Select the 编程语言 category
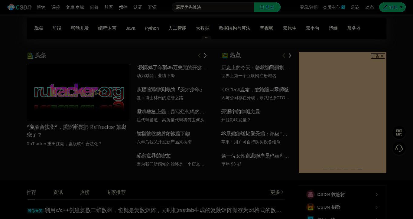This screenshot has width=413, height=219. 107,28
